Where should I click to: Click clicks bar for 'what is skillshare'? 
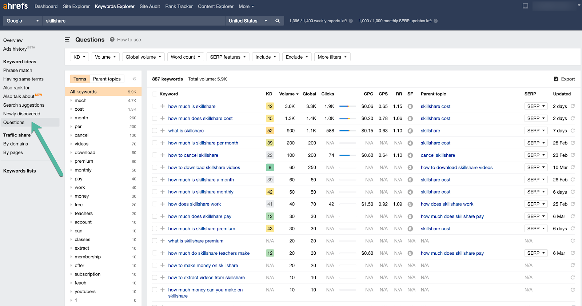(347, 131)
